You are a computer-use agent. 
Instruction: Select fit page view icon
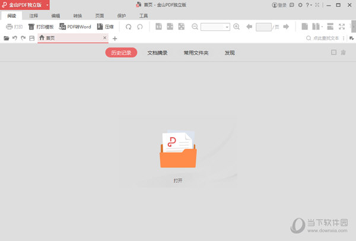tap(182, 27)
